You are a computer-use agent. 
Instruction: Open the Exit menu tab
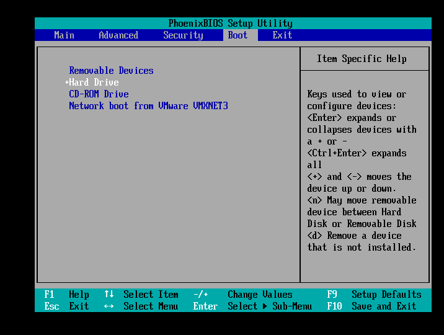(282, 35)
